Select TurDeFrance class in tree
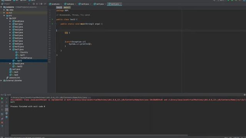The width and height of the screenshot is (246, 138). pos(26,58)
